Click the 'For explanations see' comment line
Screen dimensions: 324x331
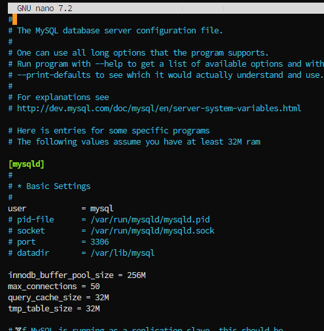(x=58, y=97)
